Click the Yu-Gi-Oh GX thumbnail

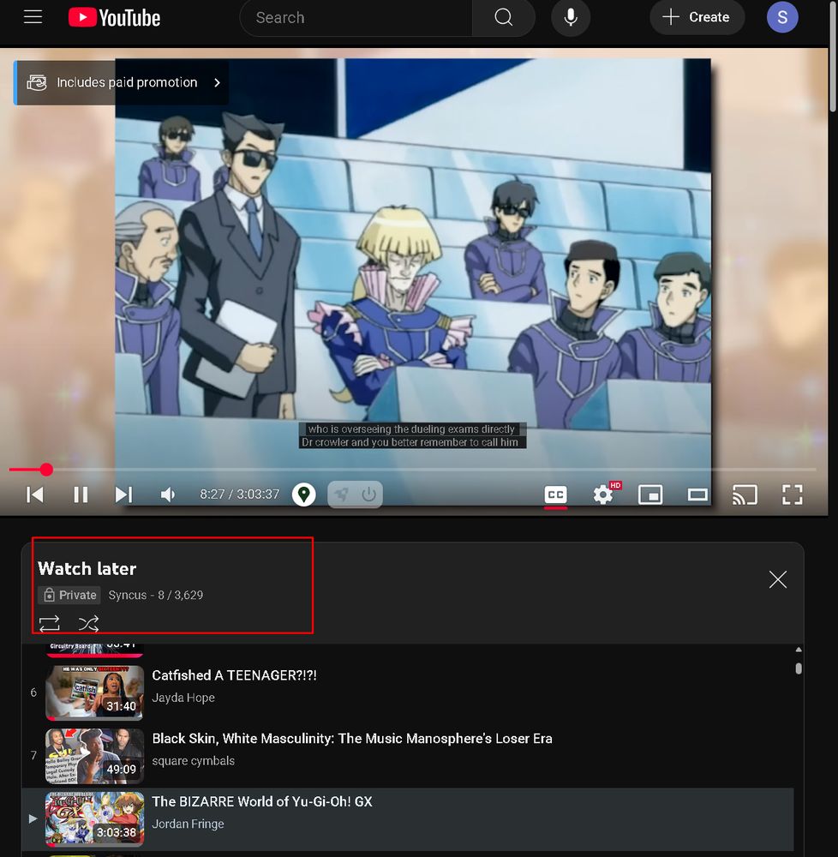coord(94,818)
